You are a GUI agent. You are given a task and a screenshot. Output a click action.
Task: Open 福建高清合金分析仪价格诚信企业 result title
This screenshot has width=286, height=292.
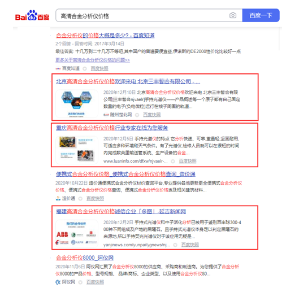pos(121,211)
